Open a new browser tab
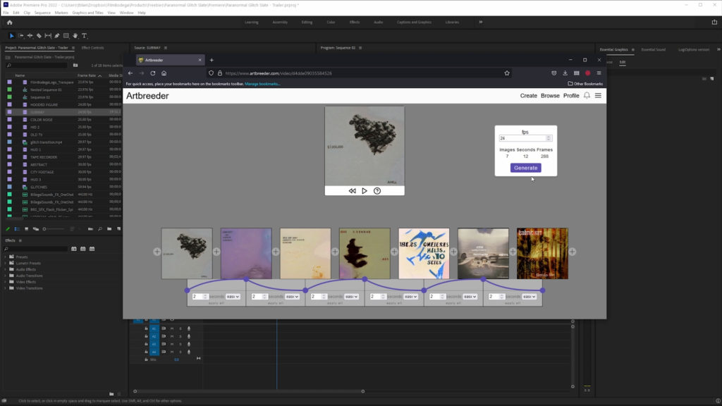Screen dimensions: 722x406 (x=212, y=60)
